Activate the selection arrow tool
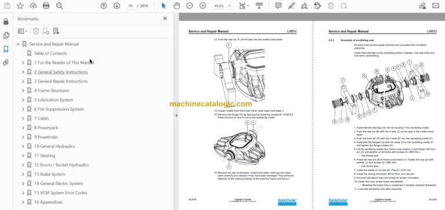 163,6
